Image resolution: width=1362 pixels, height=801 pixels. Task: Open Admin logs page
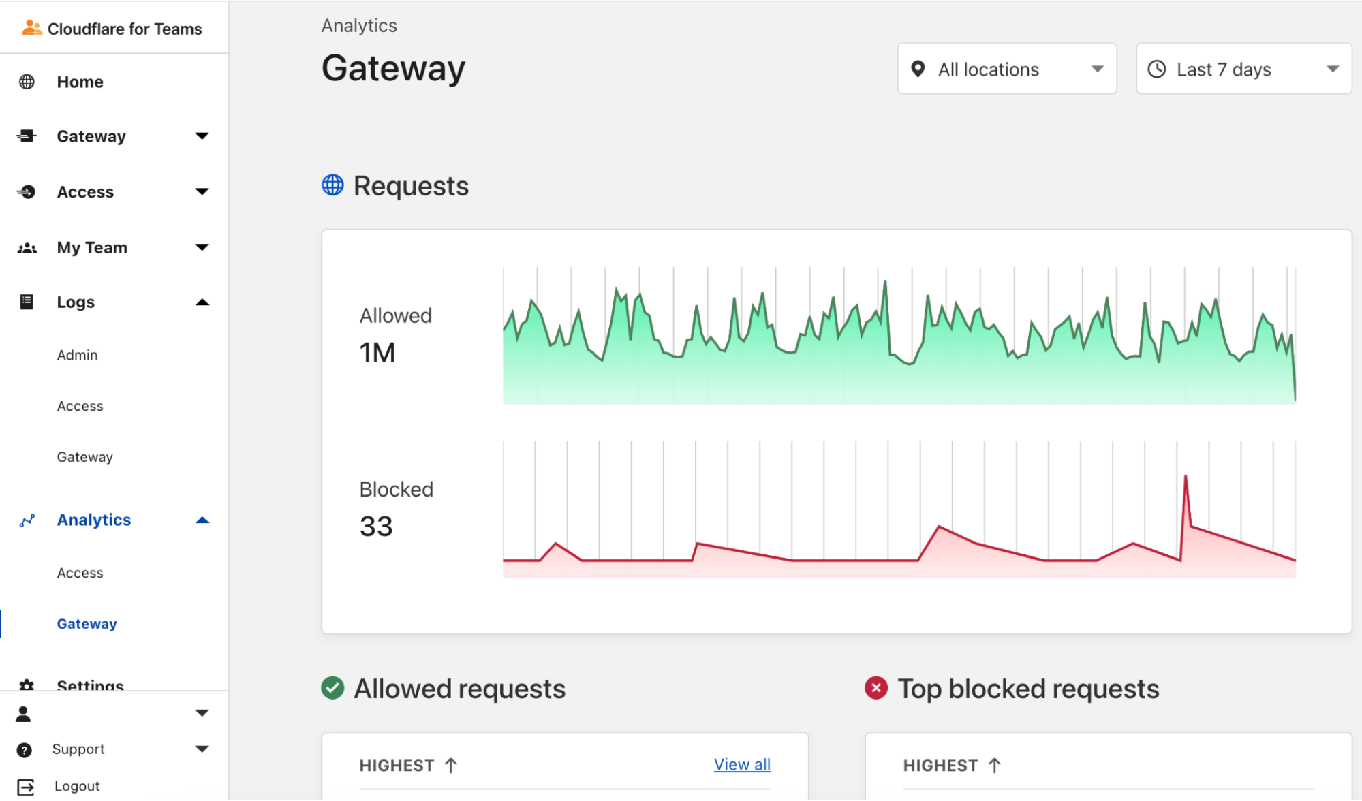click(78, 355)
